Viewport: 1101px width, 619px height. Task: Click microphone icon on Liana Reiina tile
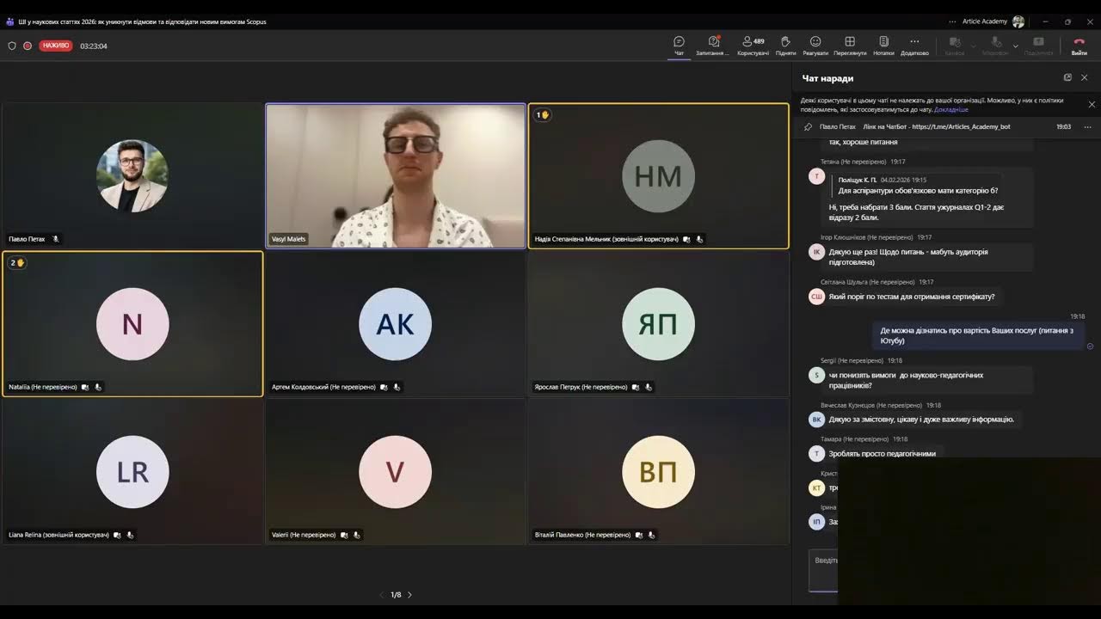click(x=130, y=535)
